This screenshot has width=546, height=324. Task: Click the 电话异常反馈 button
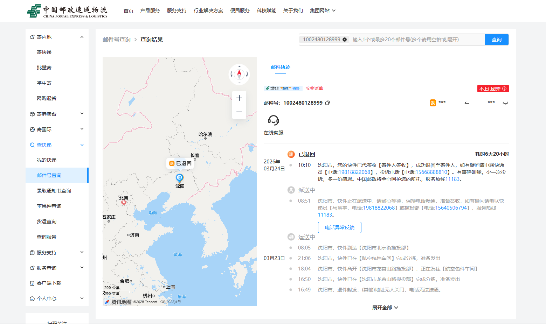pyautogui.click(x=339, y=227)
